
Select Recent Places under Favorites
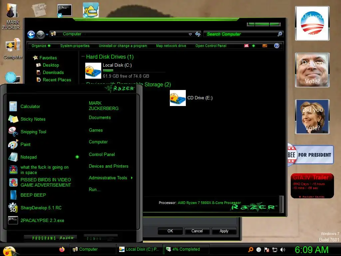point(57,80)
